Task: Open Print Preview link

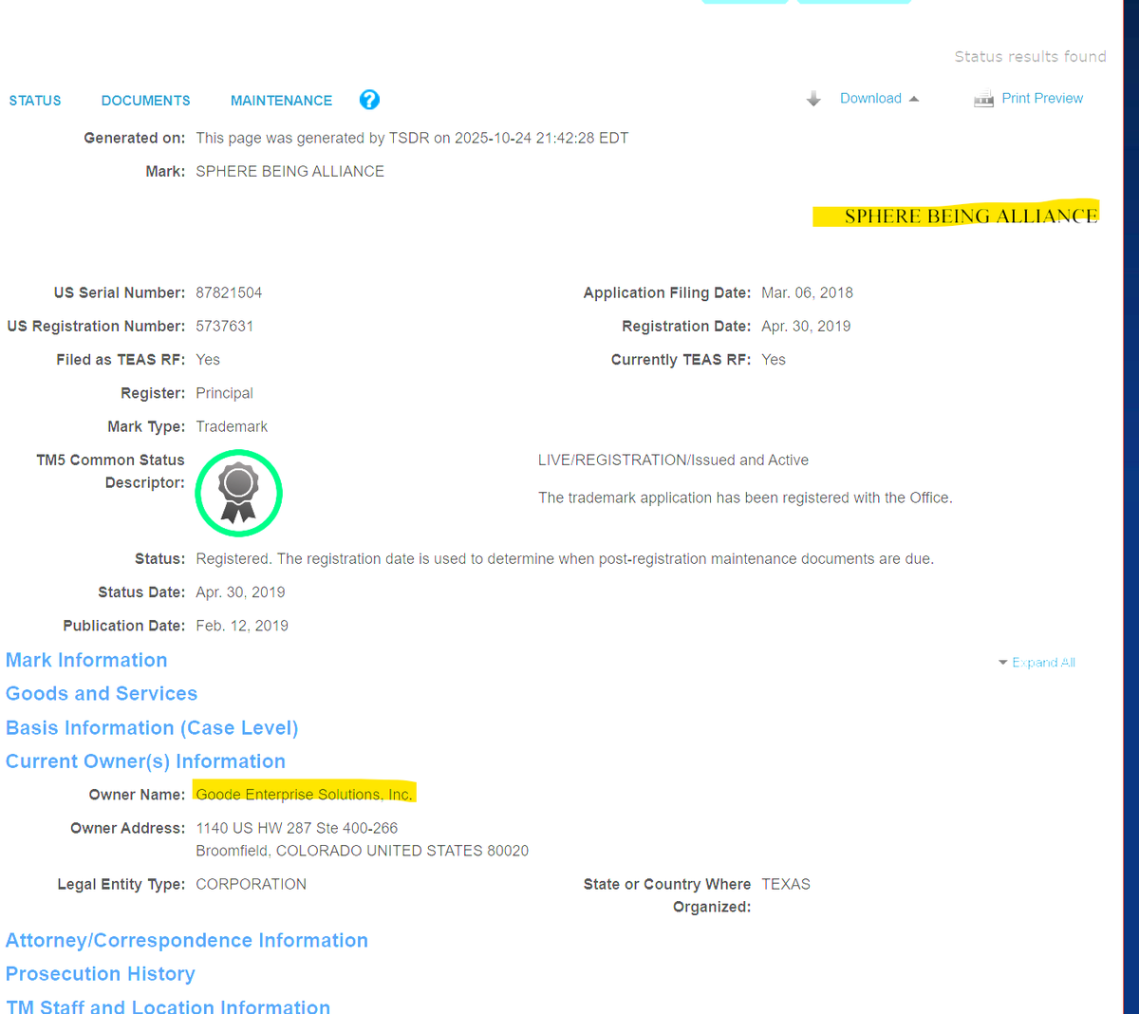Action: pos(1042,99)
